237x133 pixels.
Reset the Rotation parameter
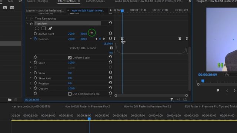pyautogui.click(x=110, y=83)
